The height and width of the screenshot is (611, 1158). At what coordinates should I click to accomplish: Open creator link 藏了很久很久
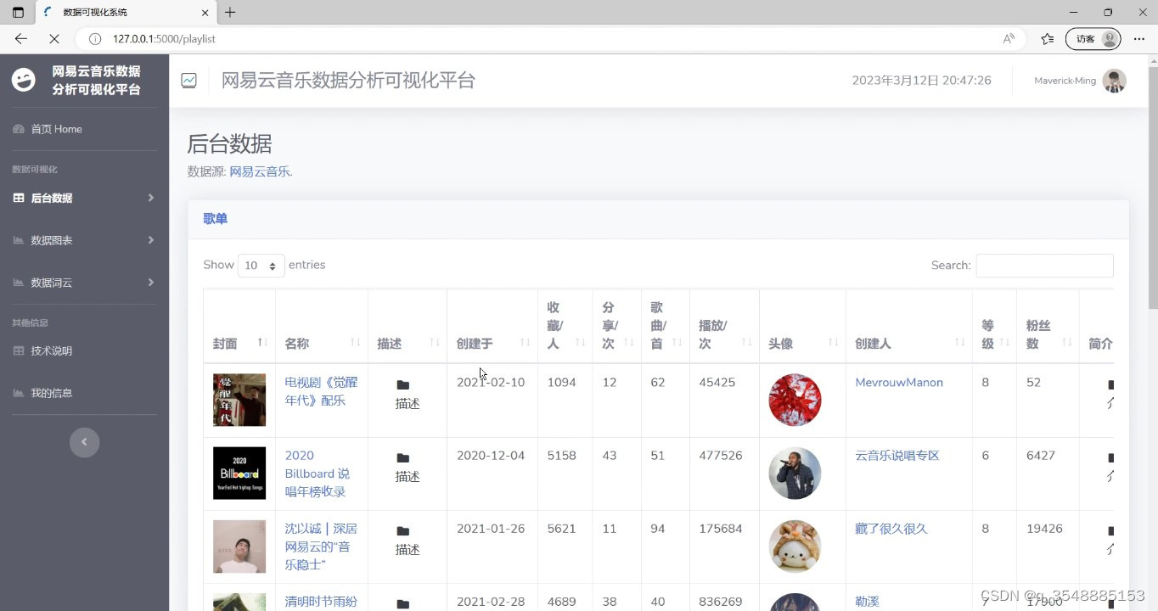[891, 529]
